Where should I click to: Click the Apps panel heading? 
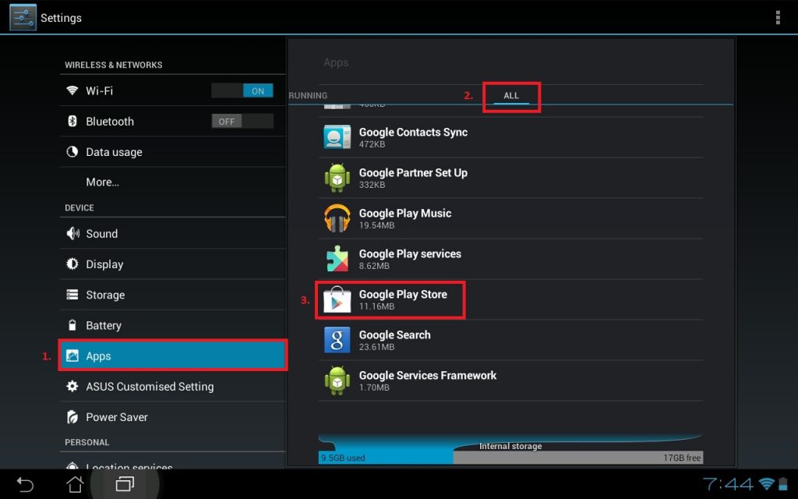point(336,62)
